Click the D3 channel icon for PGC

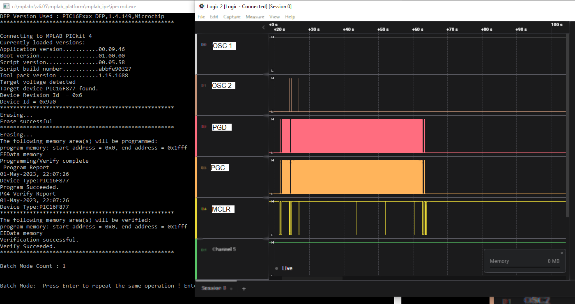(204, 168)
